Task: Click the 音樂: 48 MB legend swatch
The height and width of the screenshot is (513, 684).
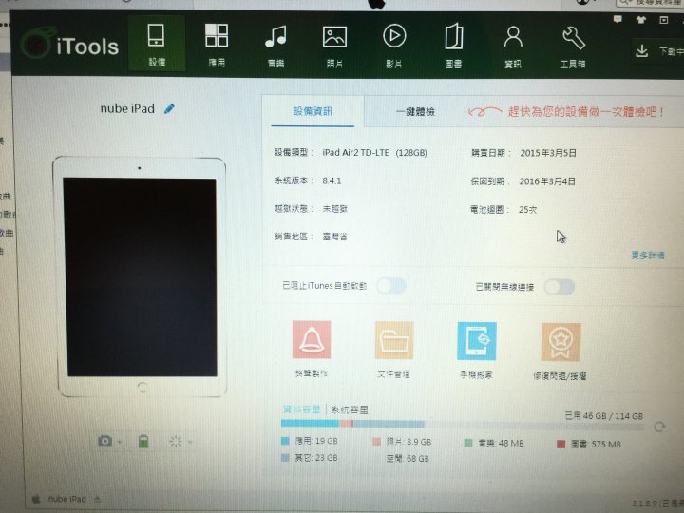Action: coord(468,443)
